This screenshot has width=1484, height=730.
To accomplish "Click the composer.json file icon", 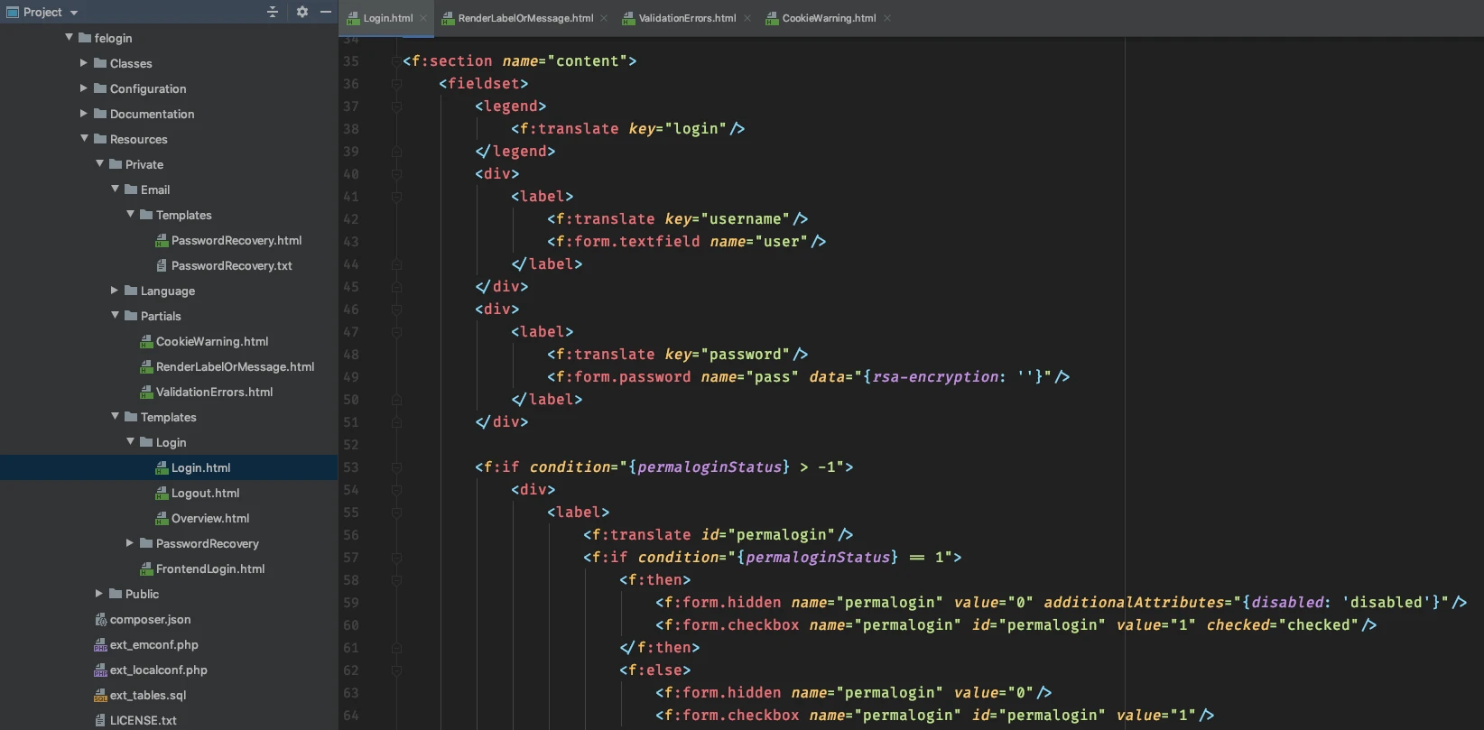I will [101, 619].
